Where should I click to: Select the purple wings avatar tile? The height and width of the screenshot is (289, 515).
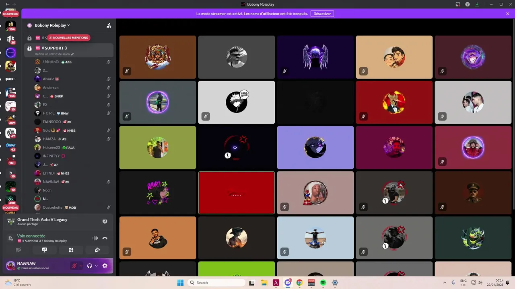(x=315, y=57)
